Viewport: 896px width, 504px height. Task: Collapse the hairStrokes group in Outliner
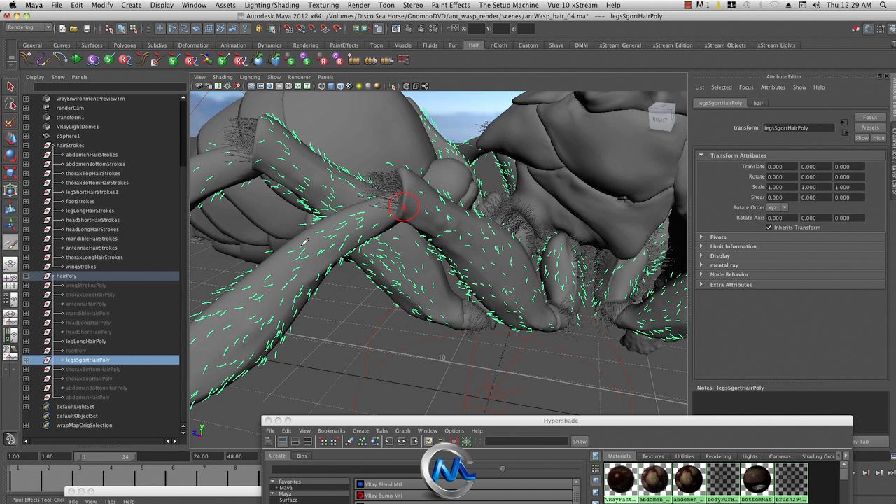26,145
